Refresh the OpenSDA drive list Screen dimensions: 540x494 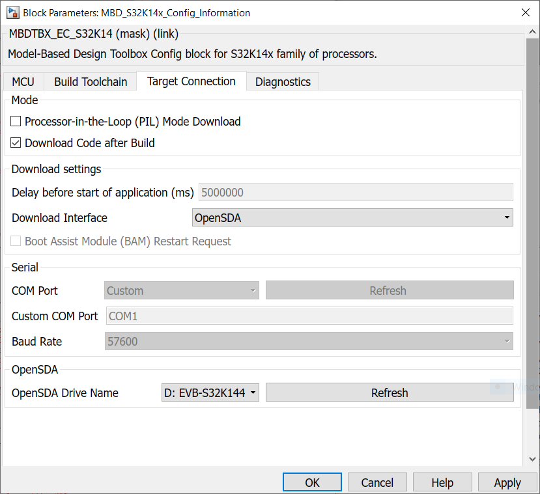point(390,393)
